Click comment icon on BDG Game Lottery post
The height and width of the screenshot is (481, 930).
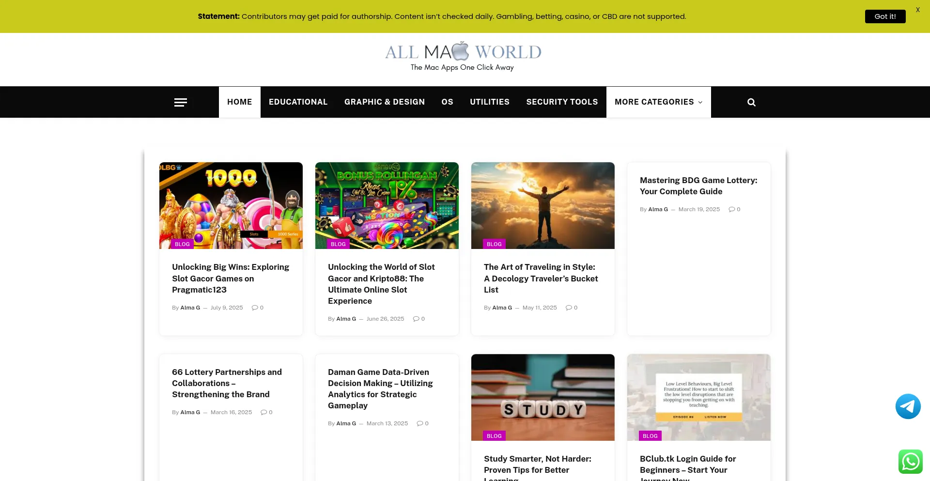click(732, 209)
